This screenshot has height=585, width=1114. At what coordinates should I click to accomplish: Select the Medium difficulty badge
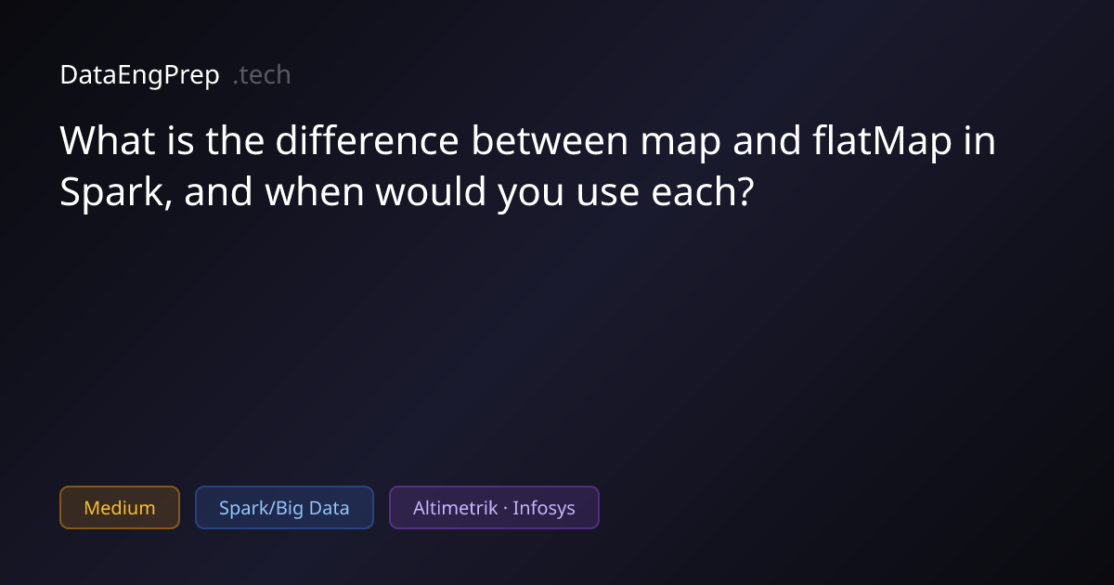[120, 508]
